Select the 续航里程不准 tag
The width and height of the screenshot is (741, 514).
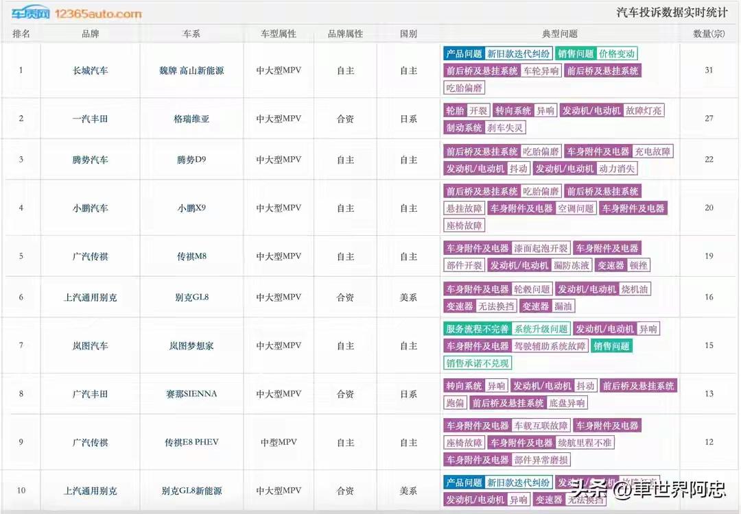click(x=585, y=443)
